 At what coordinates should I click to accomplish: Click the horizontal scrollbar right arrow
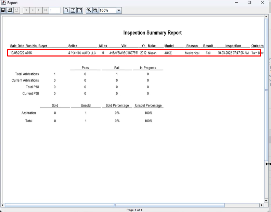[262, 205]
